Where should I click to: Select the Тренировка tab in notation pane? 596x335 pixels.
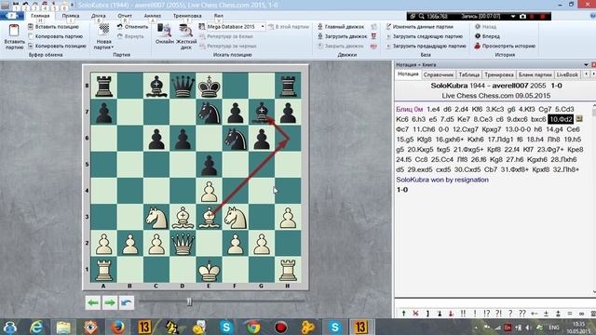point(499,74)
